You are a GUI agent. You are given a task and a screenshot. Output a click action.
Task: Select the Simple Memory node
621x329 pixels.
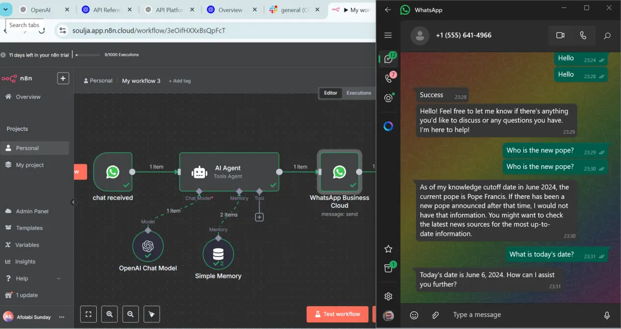pos(218,254)
